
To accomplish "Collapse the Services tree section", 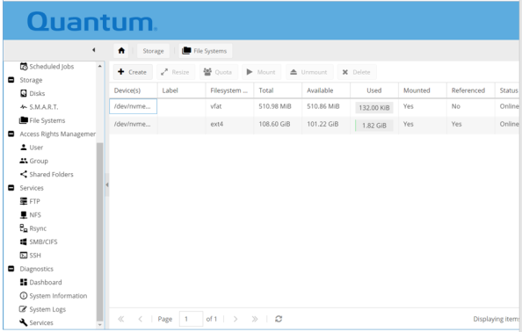I will tap(11, 188).
